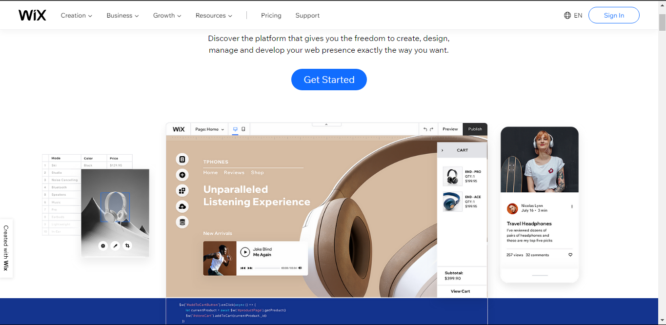Mute the music player volume icon
This screenshot has height=325, width=666.
coord(300,268)
